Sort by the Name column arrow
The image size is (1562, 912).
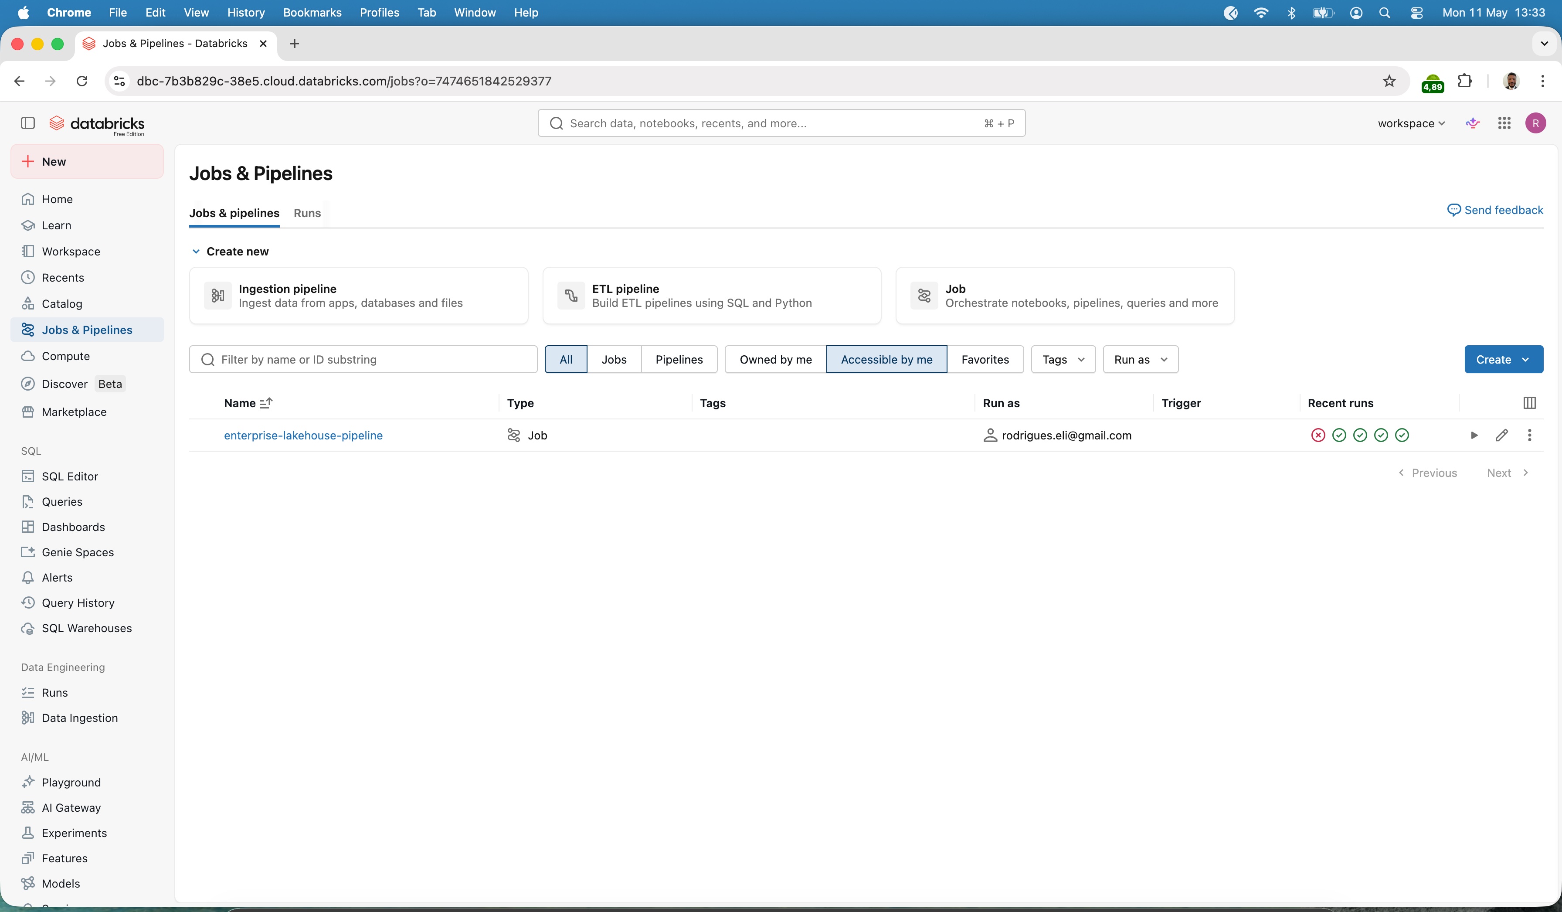(266, 403)
